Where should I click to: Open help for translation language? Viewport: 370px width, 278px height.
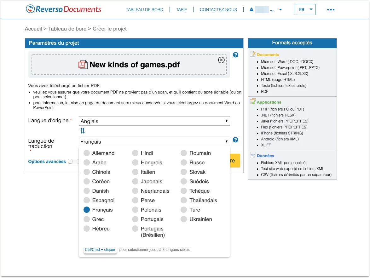coord(235,140)
